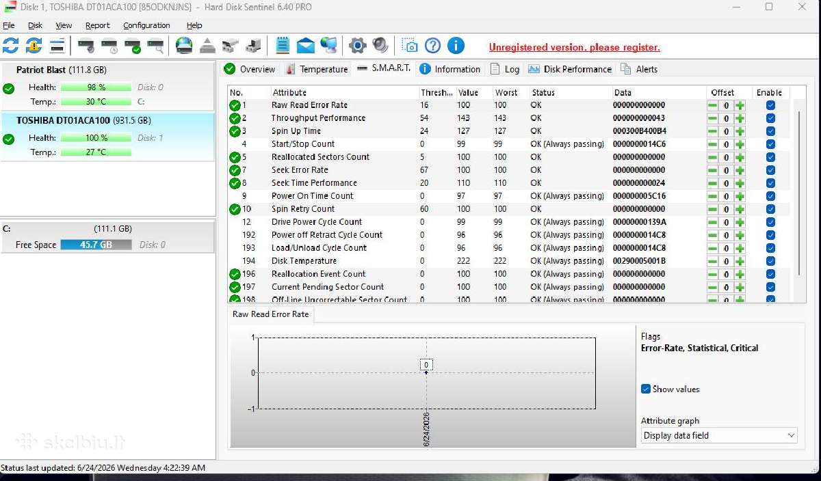The width and height of the screenshot is (821, 481).
Task: Click the globe over disk toolbar icon
Action: click(x=184, y=46)
